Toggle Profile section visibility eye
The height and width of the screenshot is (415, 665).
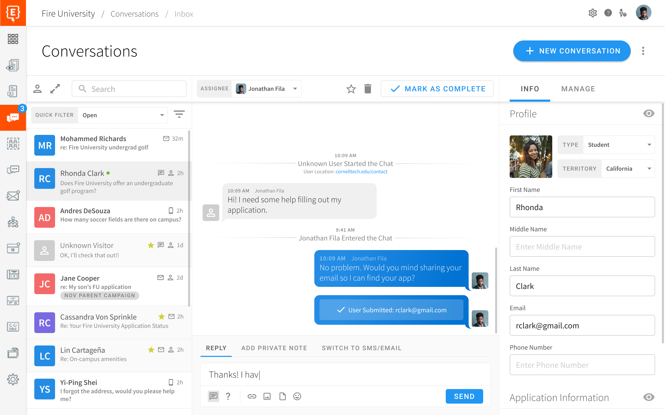[x=649, y=114]
